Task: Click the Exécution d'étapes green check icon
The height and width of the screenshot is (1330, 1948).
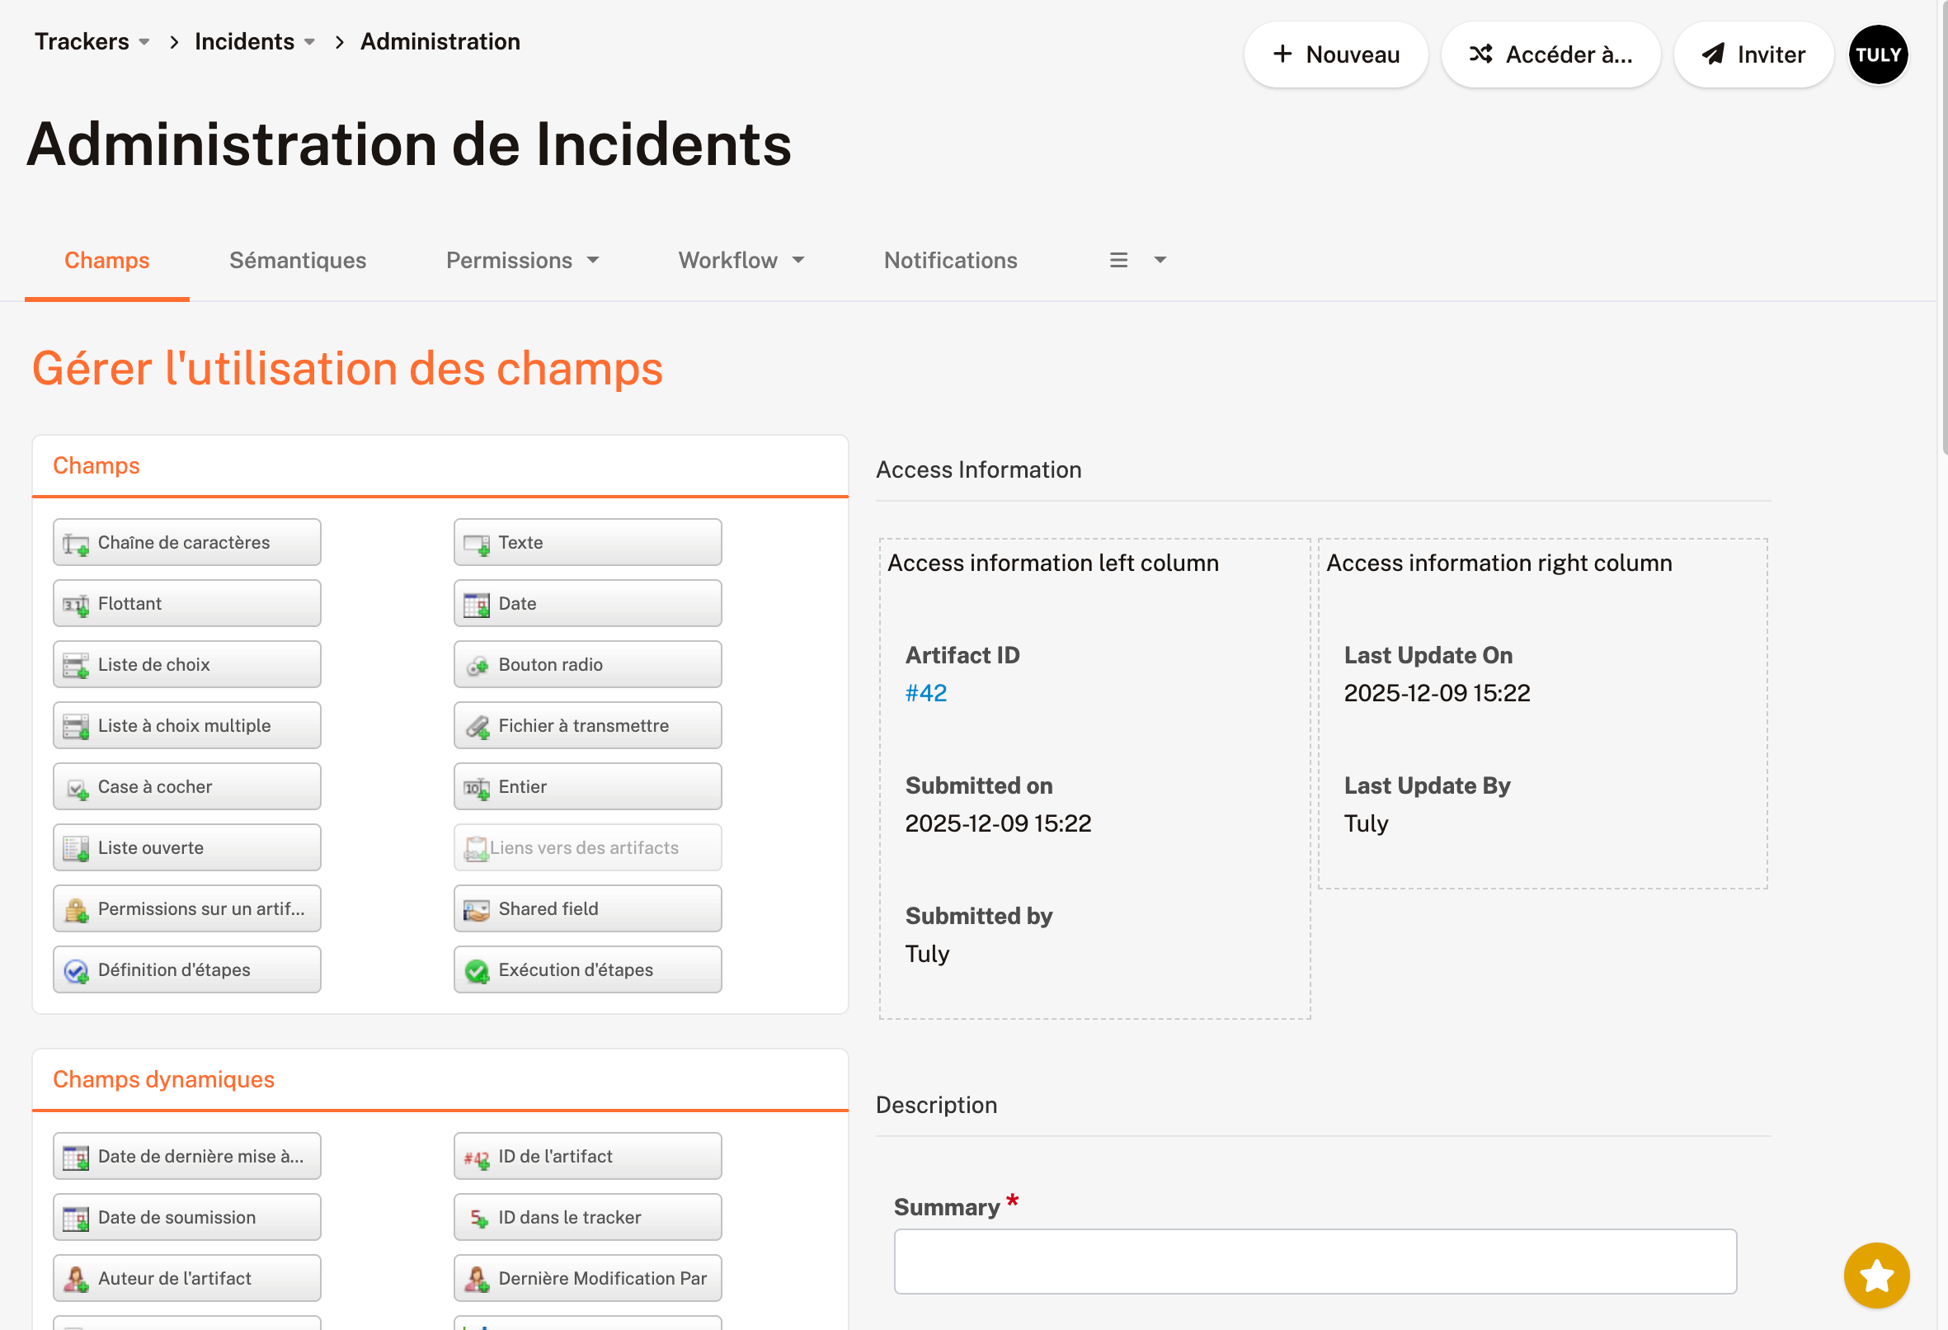Action: click(476, 971)
